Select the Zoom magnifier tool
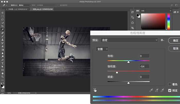The height and width of the screenshot is (104, 180). 3,76
